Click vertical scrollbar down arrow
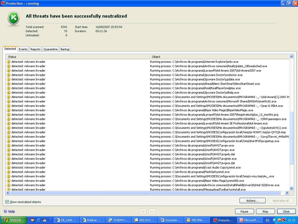The width and height of the screenshot is (298, 224). [291, 189]
